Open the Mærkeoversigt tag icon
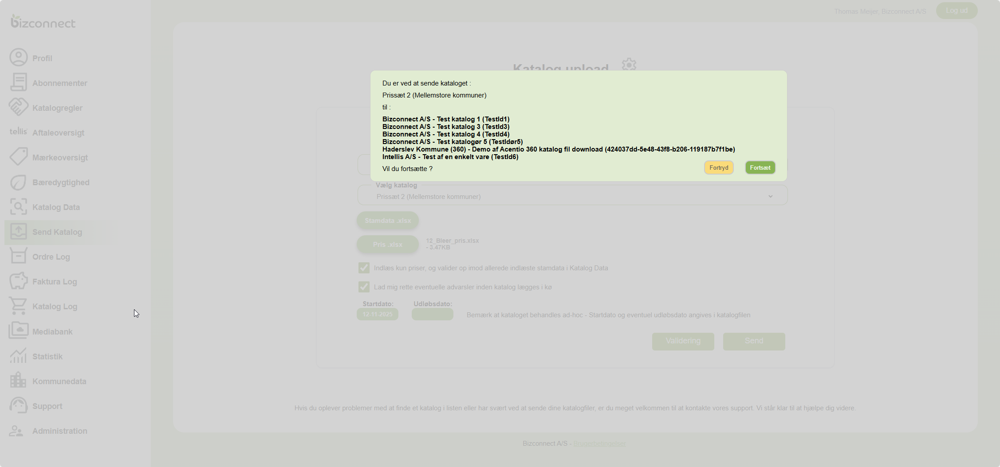Screen dimensions: 1000x467 19,157
